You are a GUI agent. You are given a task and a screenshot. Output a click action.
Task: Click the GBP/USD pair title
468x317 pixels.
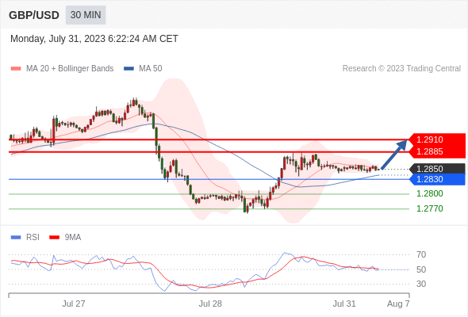(x=34, y=15)
